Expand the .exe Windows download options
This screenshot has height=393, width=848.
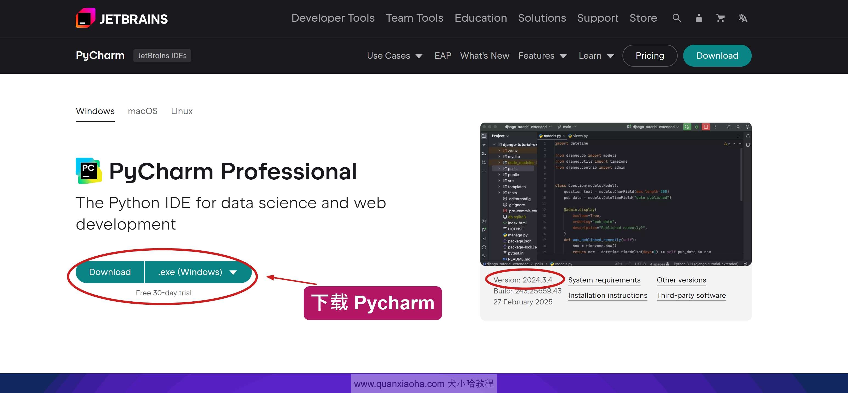(233, 272)
